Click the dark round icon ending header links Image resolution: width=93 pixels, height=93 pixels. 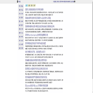click(75, 2)
